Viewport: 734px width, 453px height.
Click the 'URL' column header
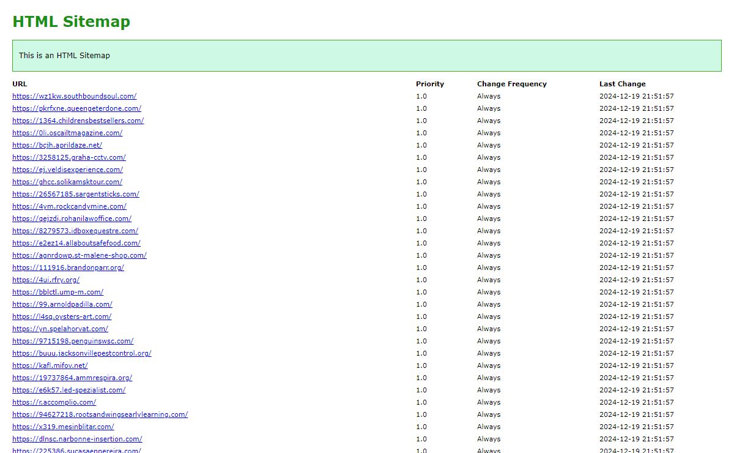click(20, 84)
